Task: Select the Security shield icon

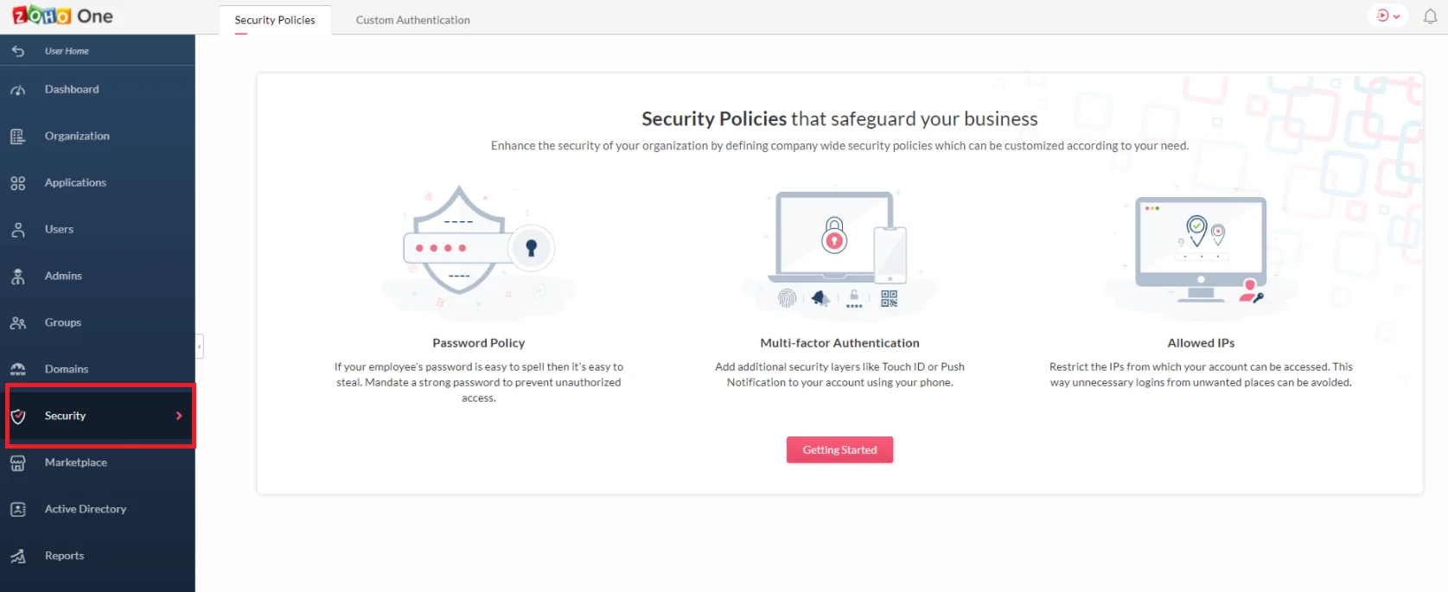Action: click(18, 416)
